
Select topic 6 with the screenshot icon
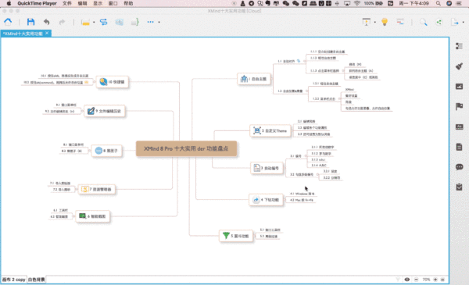(93, 216)
